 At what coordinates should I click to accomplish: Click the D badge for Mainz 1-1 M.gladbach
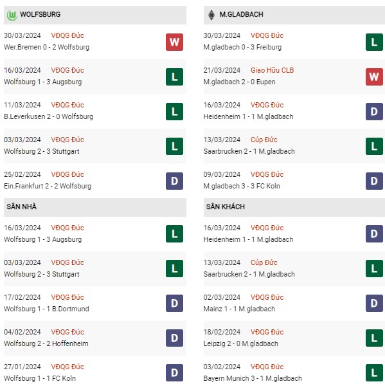tap(374, 303)
